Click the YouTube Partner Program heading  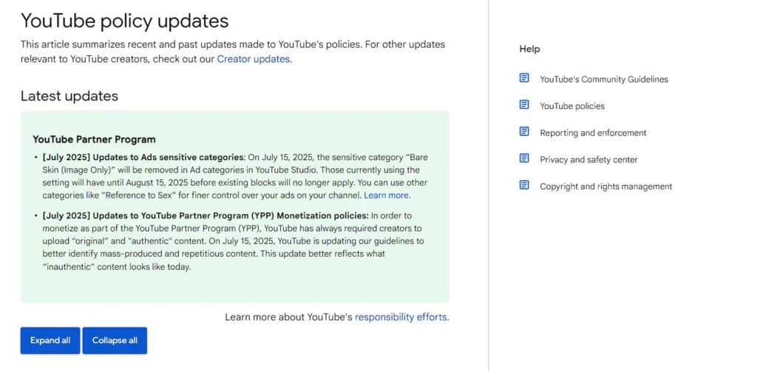[x=94, y=139]
